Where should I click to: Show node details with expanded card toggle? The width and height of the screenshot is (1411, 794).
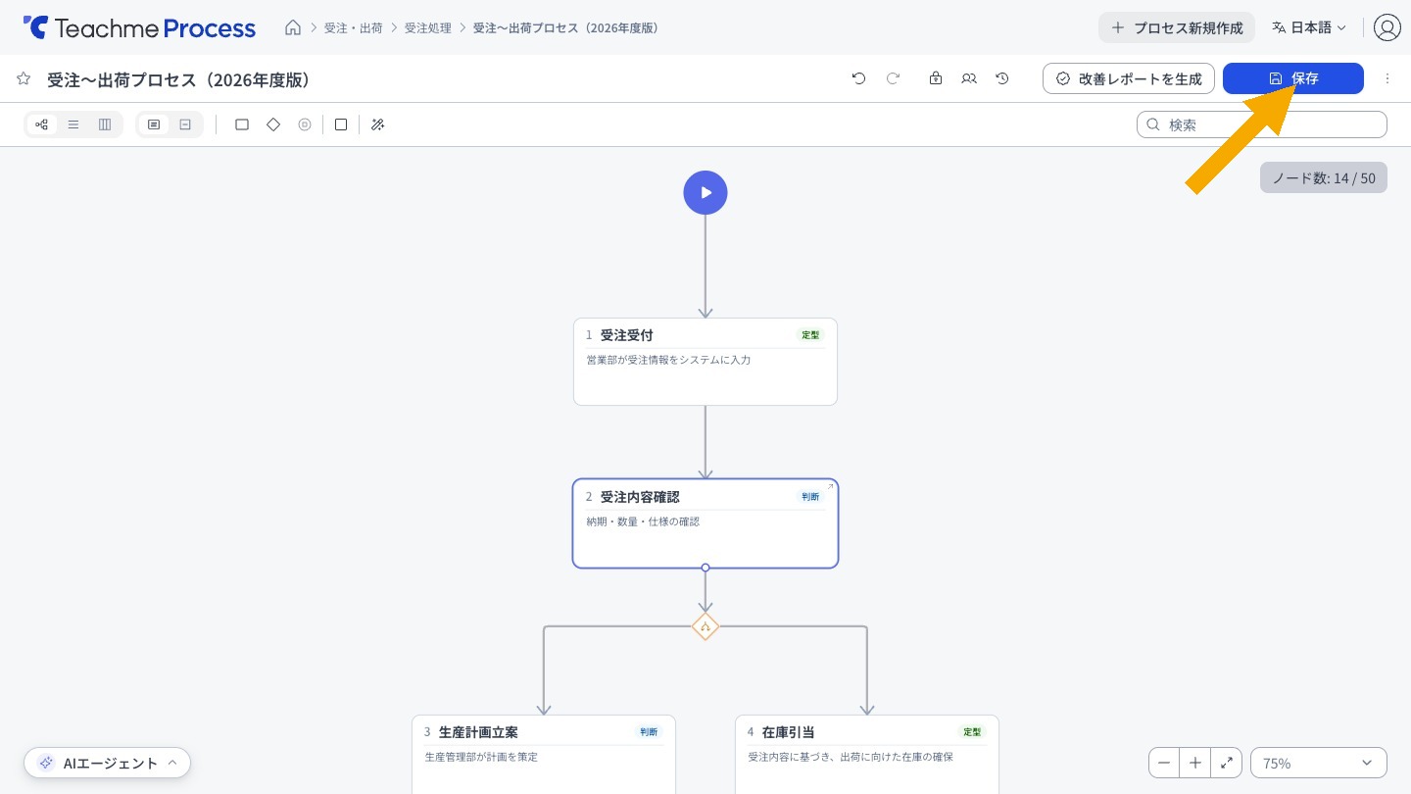pos(154,124)
